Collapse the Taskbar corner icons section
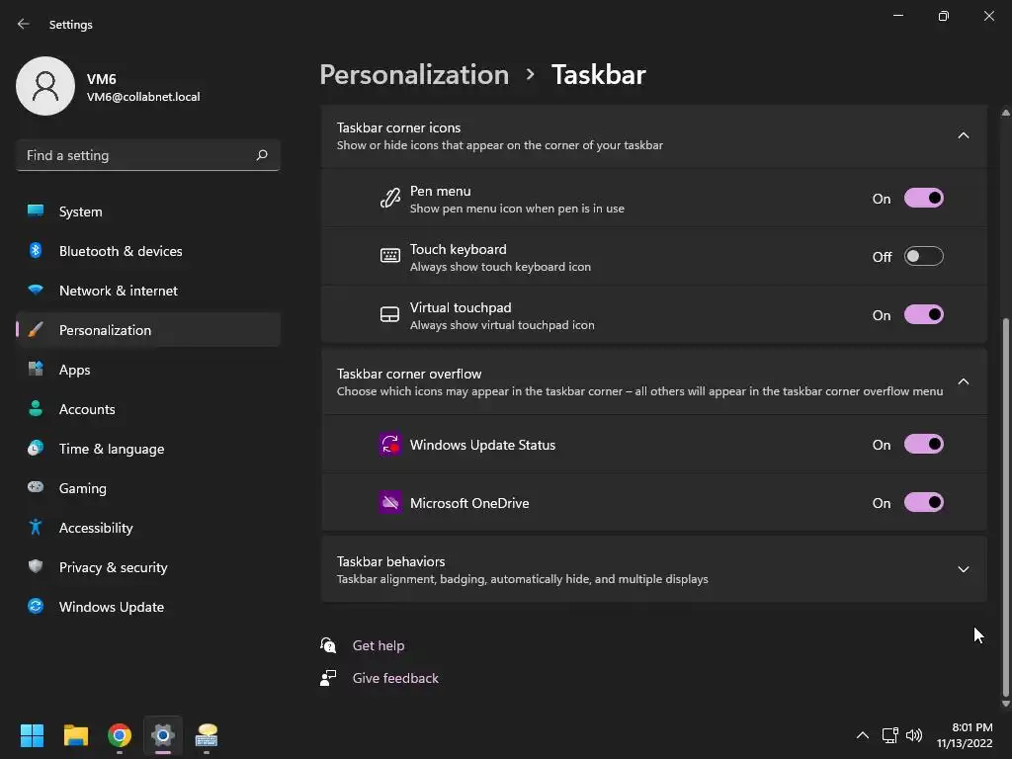 click(963, 135)
